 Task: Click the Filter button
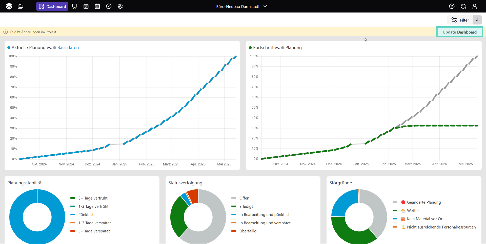click(460, 20)
